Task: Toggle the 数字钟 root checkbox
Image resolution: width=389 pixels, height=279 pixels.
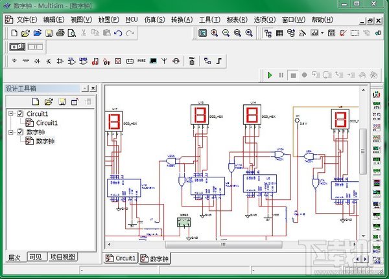Action: click(x=20, y=132)
